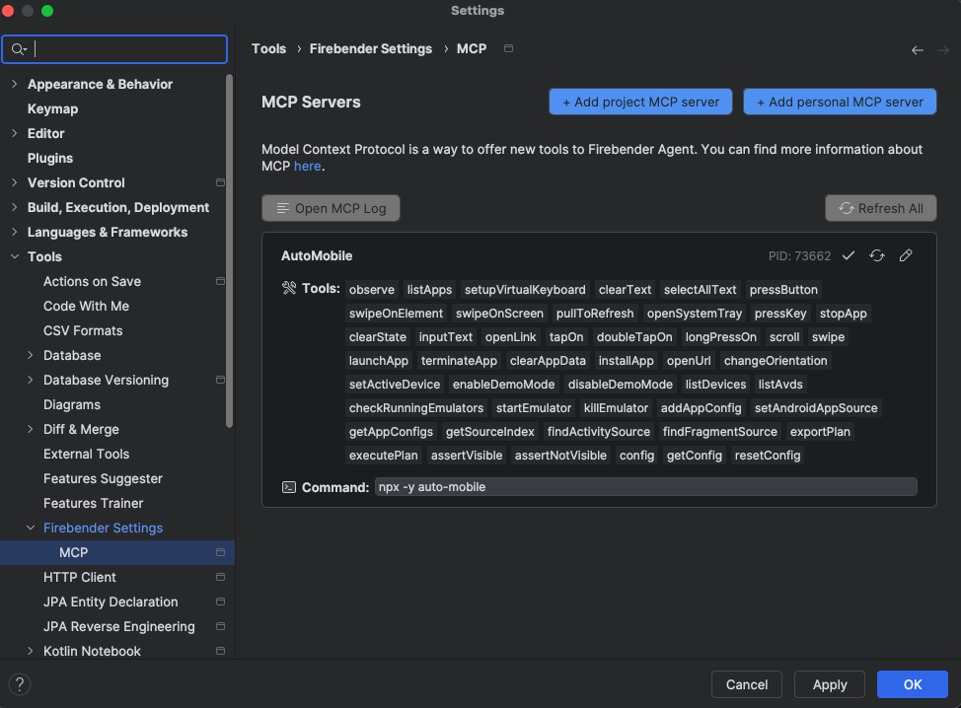Click the project-level icon on the JPA Entity Declaration row
Screen dimensions: 961x708
[x=220, y=602]
